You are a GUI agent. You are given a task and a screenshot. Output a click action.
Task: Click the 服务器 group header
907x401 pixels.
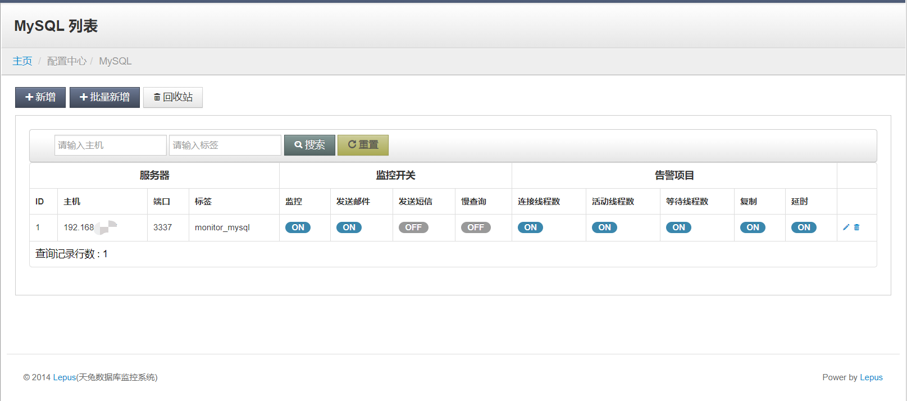coord(154,175)
